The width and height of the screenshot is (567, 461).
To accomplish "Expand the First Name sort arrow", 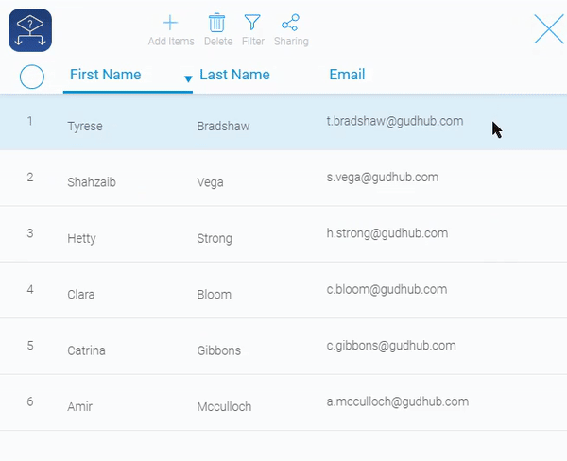I will coord(188,78).
